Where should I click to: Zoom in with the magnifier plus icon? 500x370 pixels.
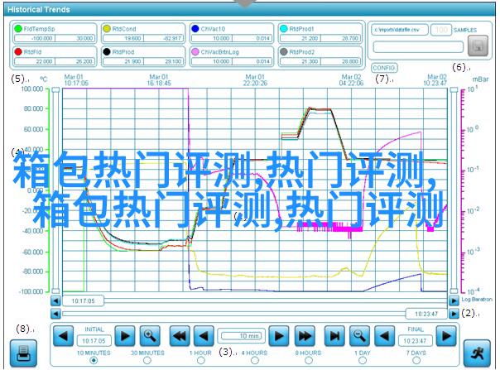[x=150, y=336]
